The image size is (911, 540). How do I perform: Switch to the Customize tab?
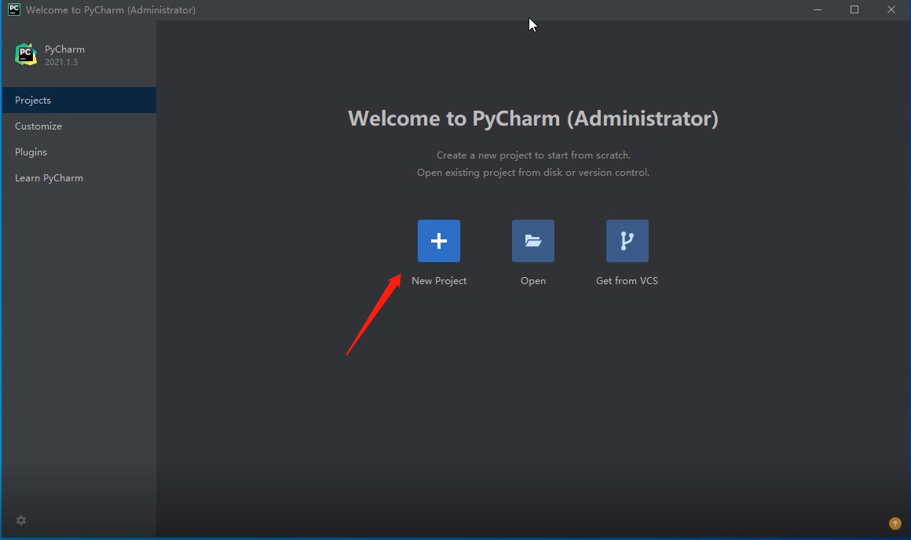coord(79,126)
